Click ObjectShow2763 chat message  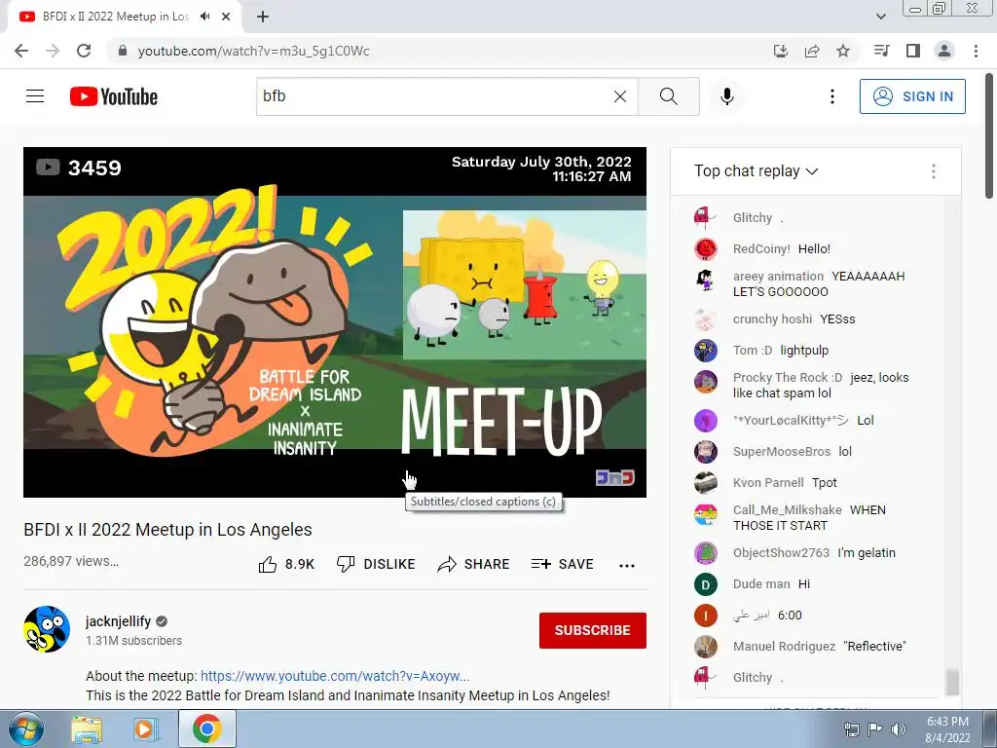tap(818, 553)
